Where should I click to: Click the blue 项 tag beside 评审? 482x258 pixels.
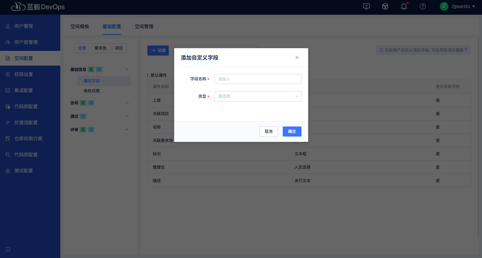coord(91,130)
